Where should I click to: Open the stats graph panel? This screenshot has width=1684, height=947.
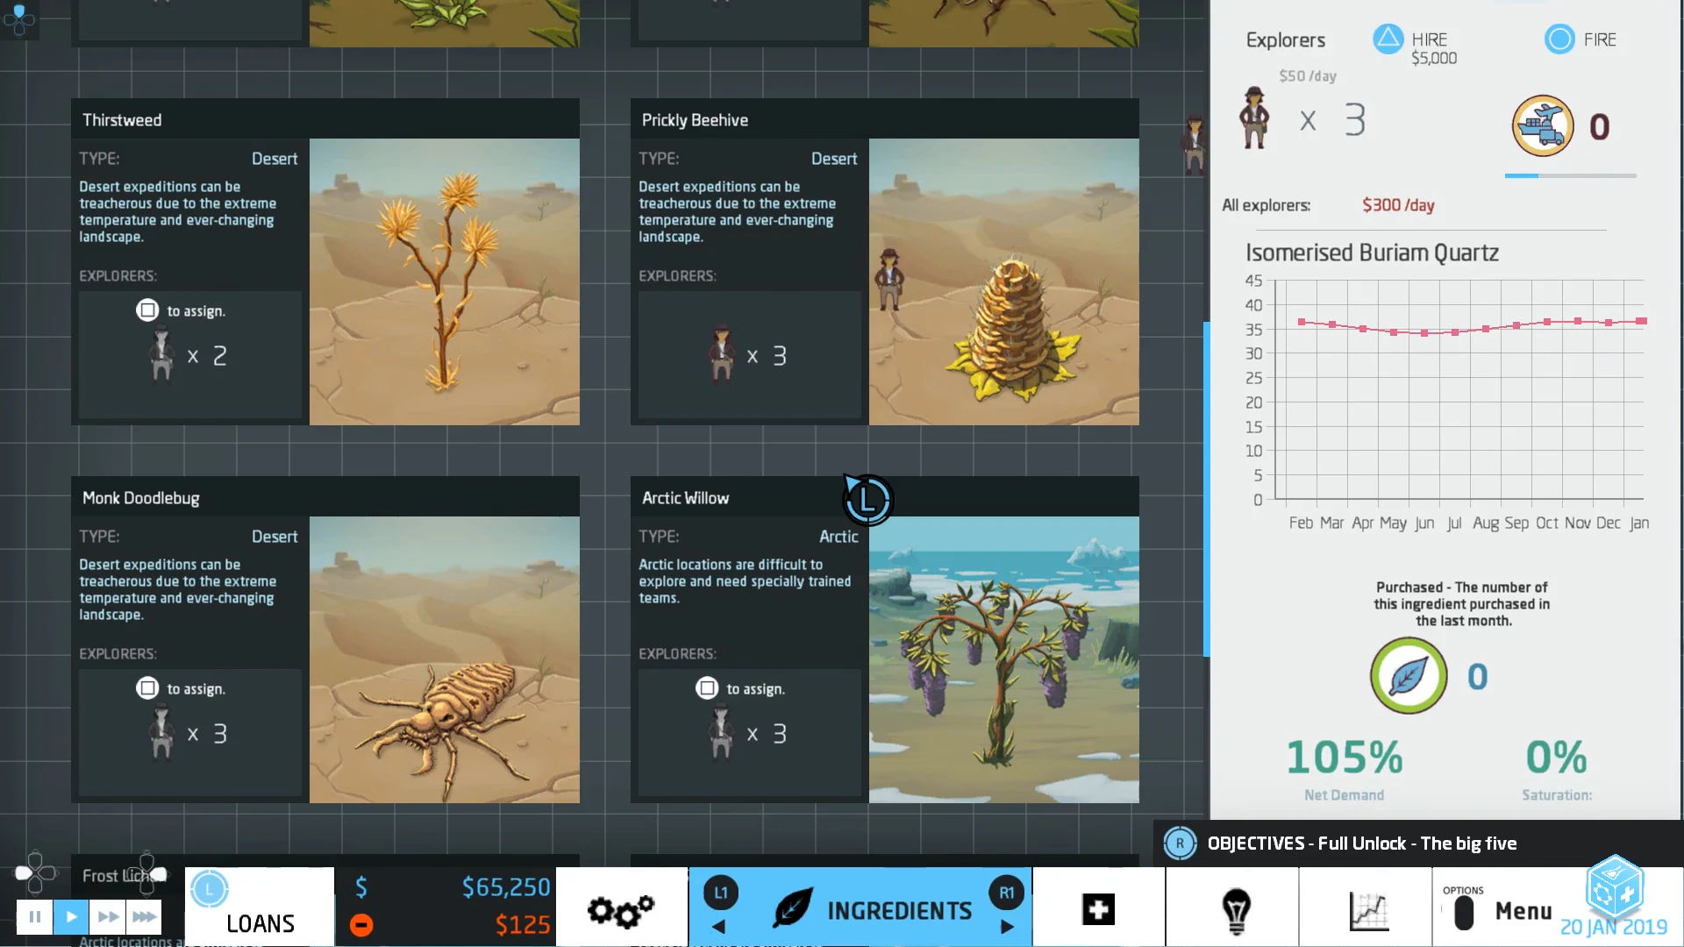pyautogui.click(x=1368, y=912)
